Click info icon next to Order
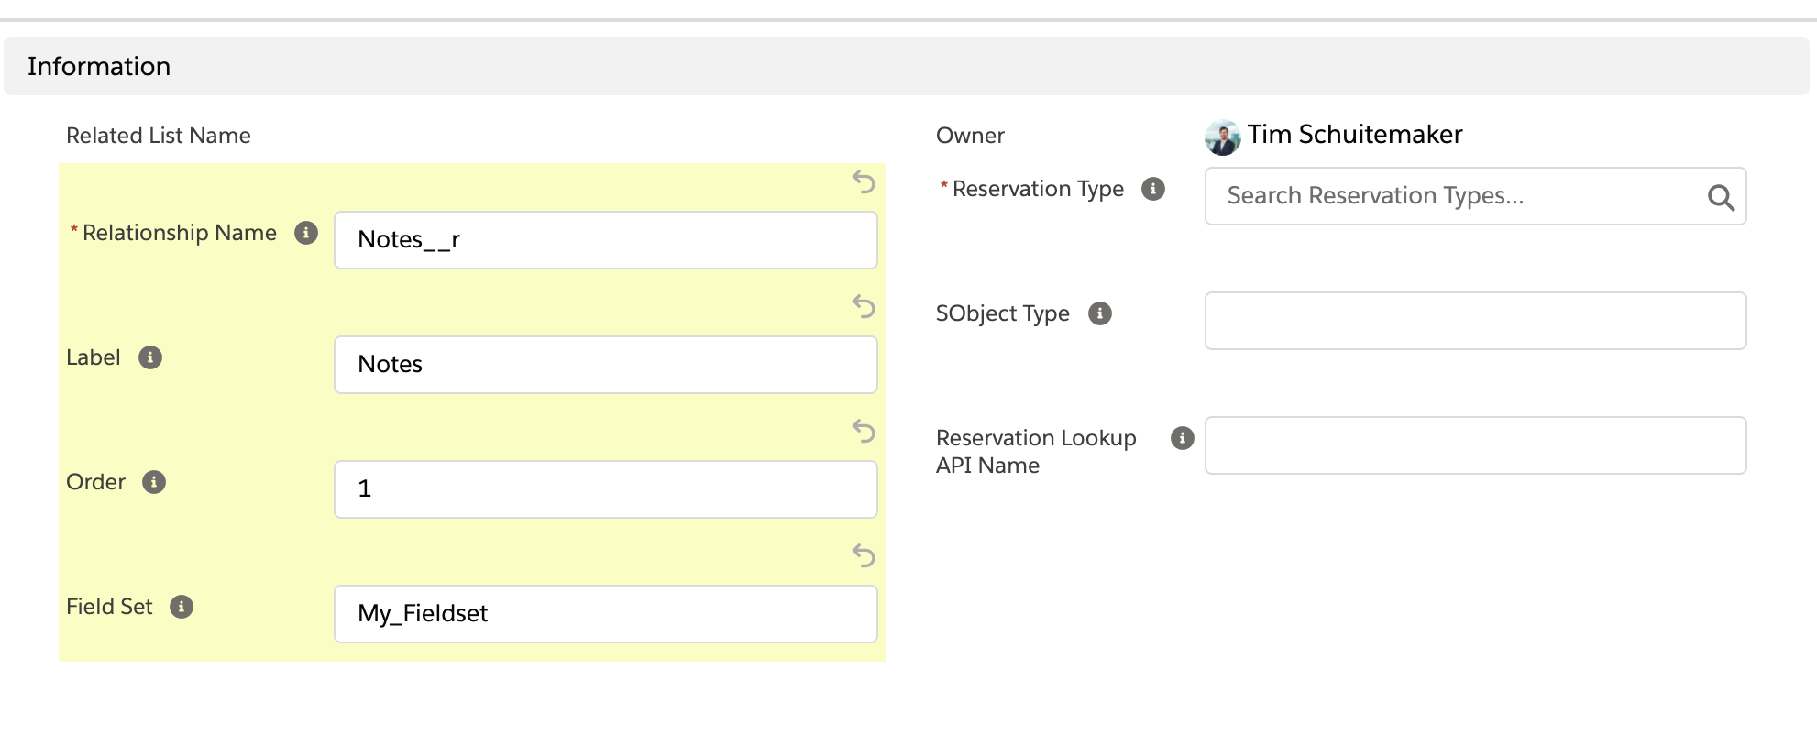1817x746 pixels. point(154,482)
